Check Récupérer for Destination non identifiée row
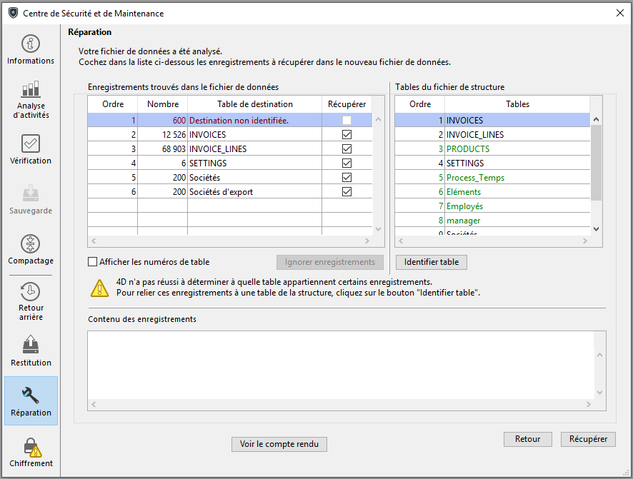 pyautogui.click(x=347, y=121)
